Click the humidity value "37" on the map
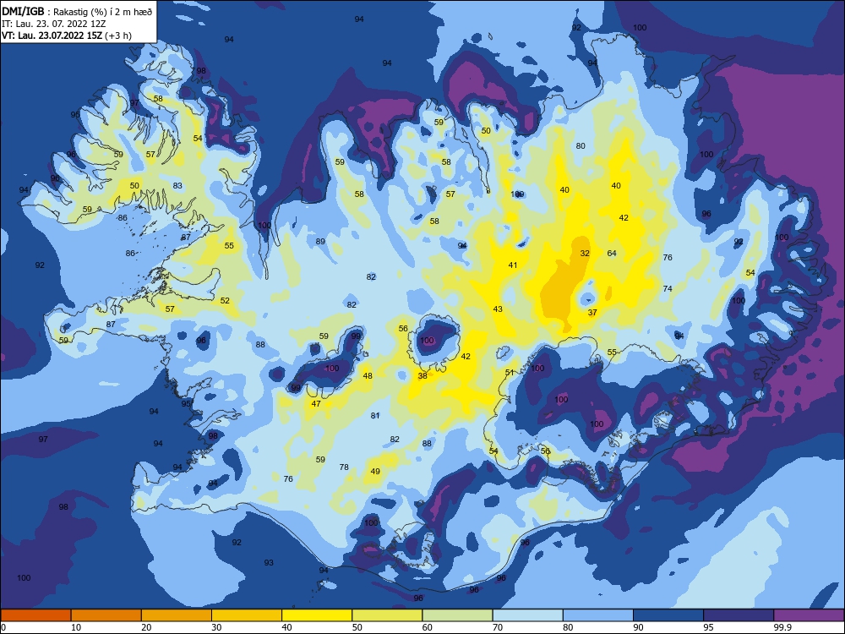845x634 pixels. click(x=592, y=312)
